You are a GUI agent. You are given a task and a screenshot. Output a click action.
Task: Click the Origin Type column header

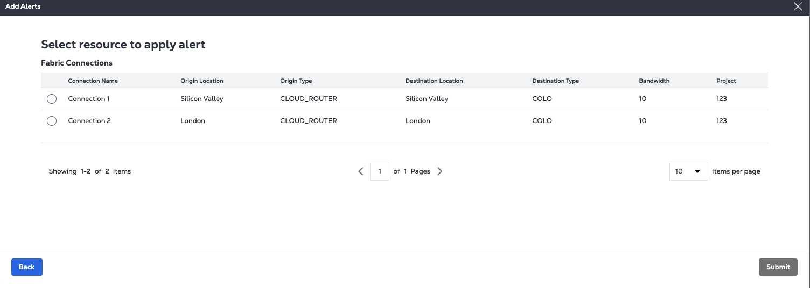[x=296, y=81]
